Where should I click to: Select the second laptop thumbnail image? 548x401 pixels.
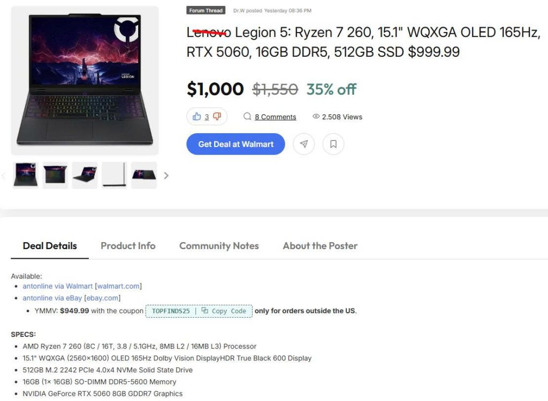tap(55, 175)
